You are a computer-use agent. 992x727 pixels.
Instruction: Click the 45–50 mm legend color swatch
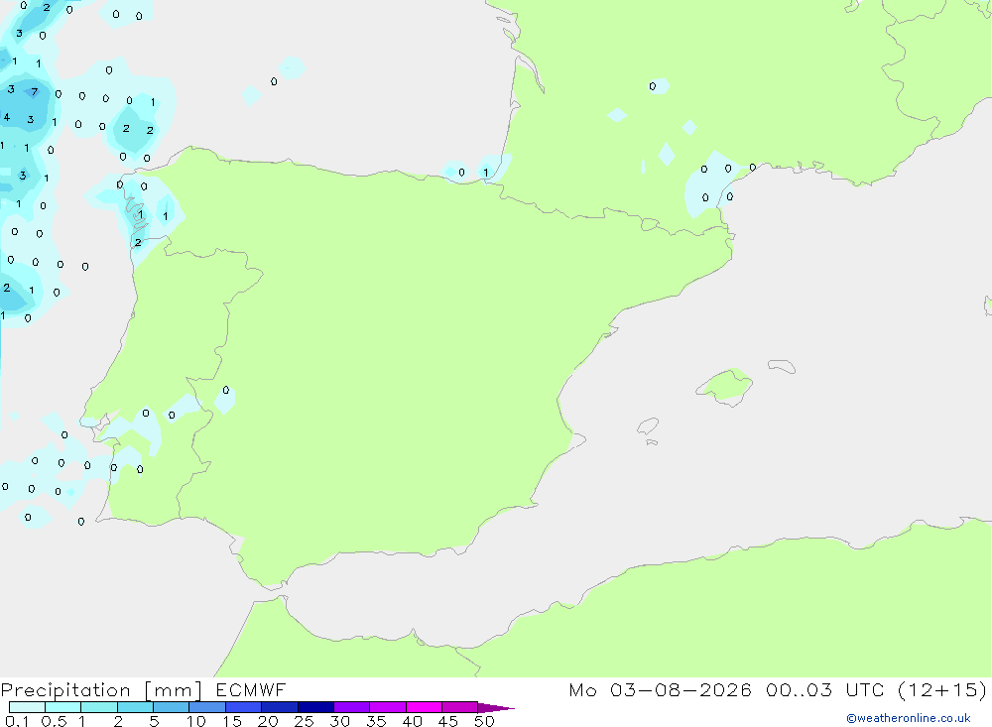[x=460, y=707]
